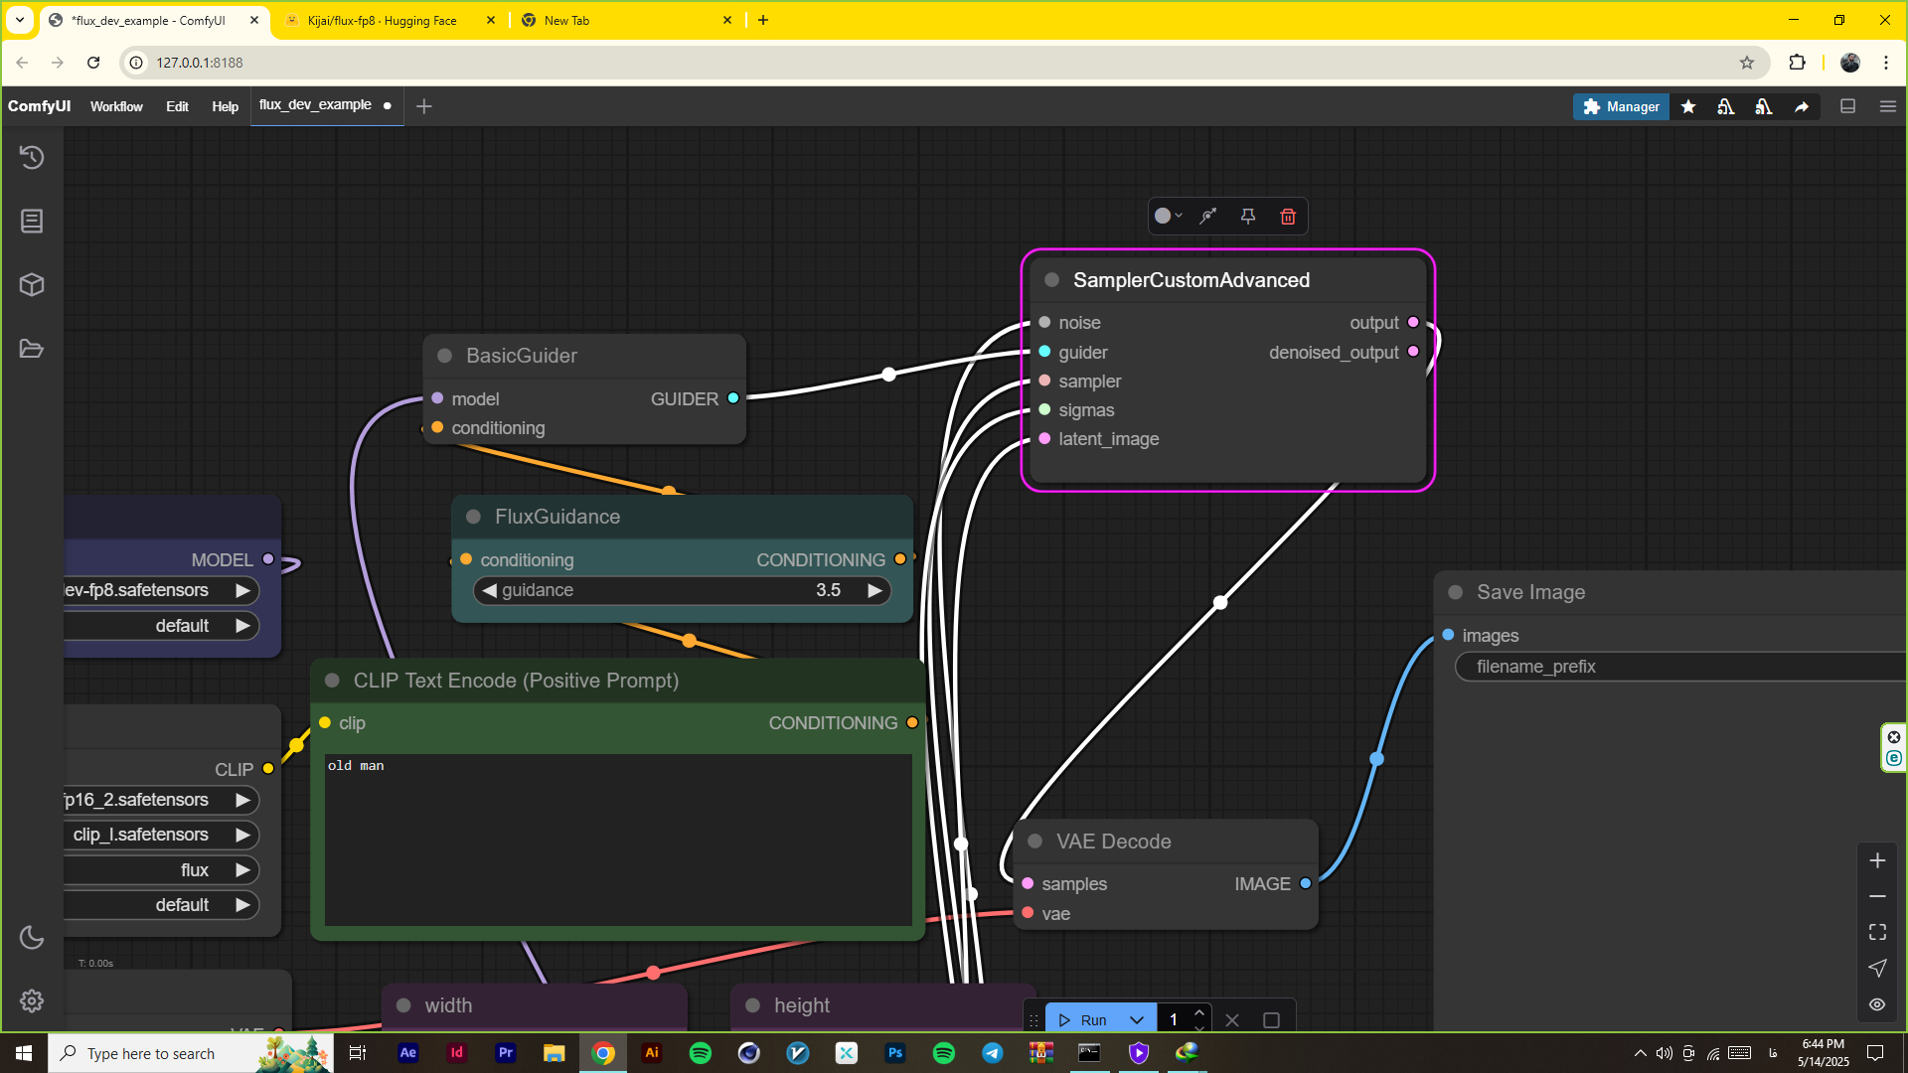Open the node library sidebar icon
The width and height of the screenshot is (1908, 1073).
(x=32, y=221)
